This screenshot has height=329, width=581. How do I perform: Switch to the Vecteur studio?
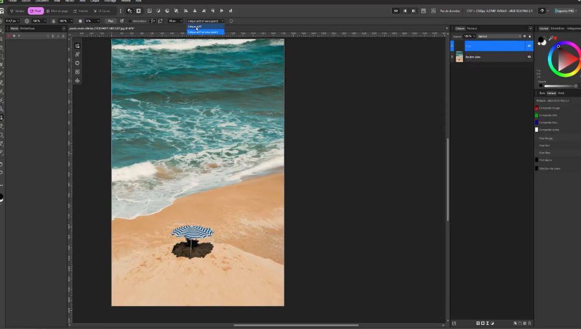point(17,11)
